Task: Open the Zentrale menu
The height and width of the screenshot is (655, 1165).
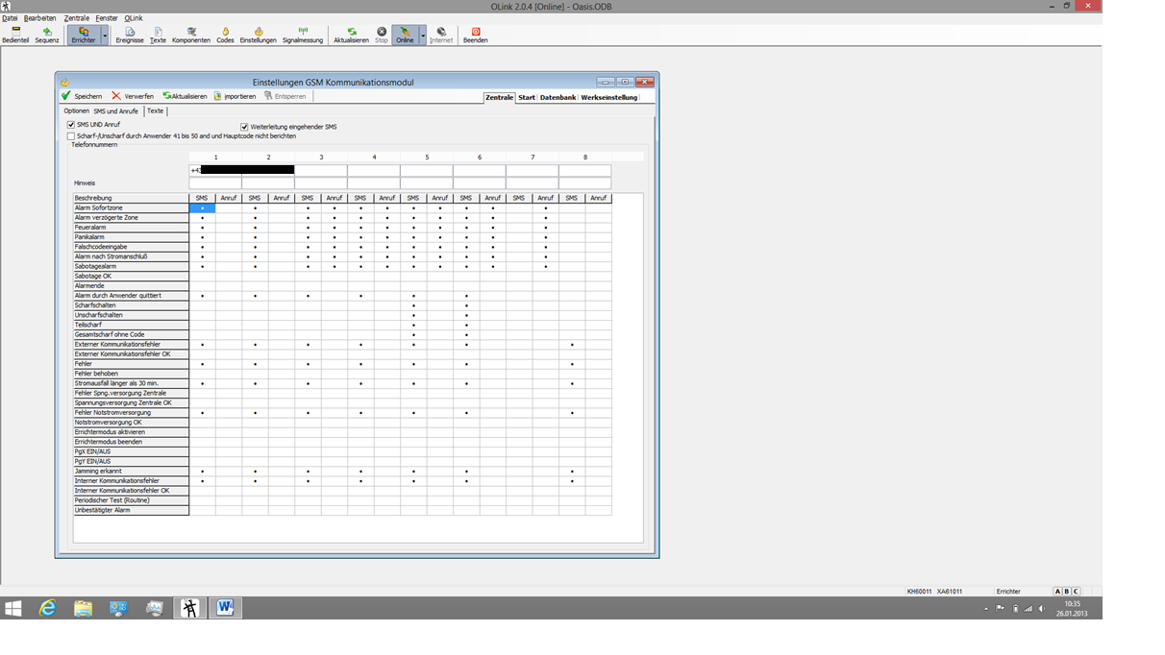Action: pos(76,18)
